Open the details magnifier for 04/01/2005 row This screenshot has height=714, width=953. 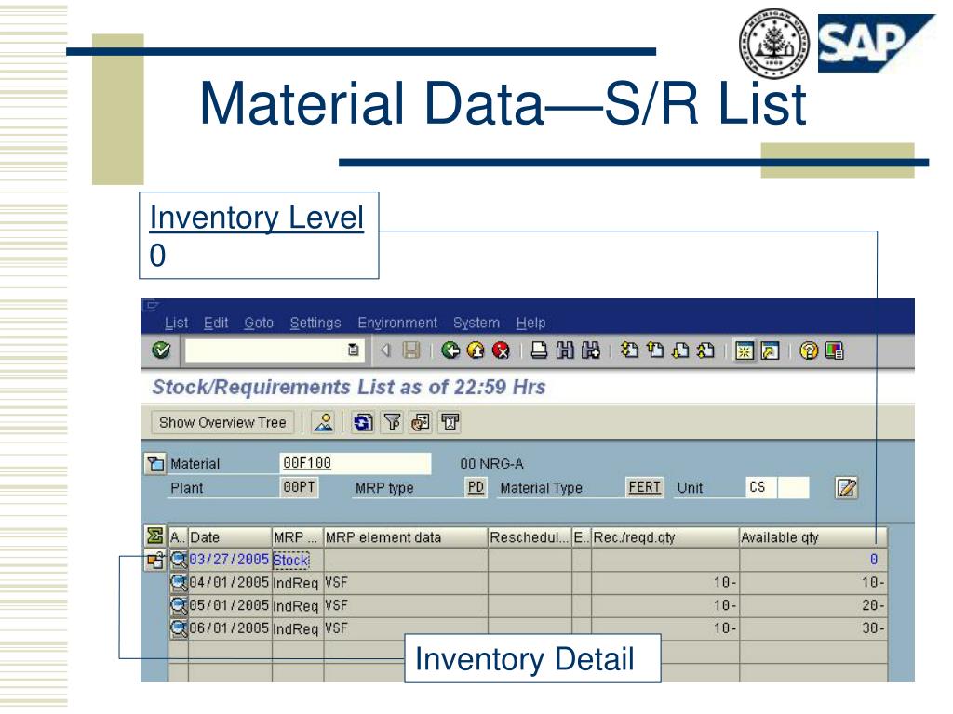coord(179,583)
